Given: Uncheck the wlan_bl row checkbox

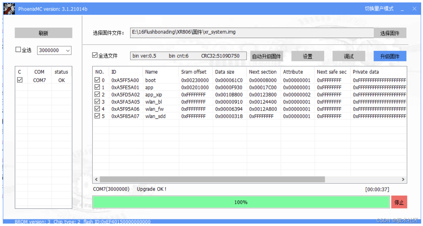Looking at the screenshot, I should pyautogui.click(x=97, y=101).
